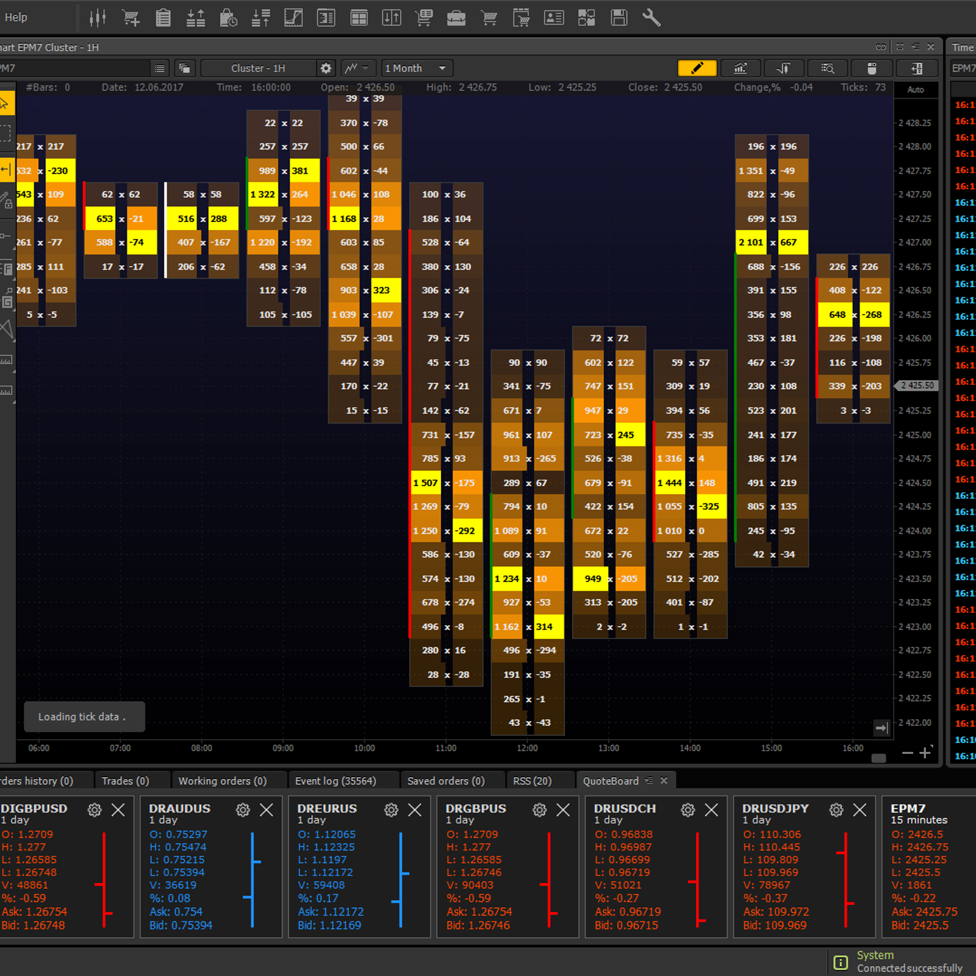
Task: Close the DRUSDJPY quote card
Action: point(859,809)
